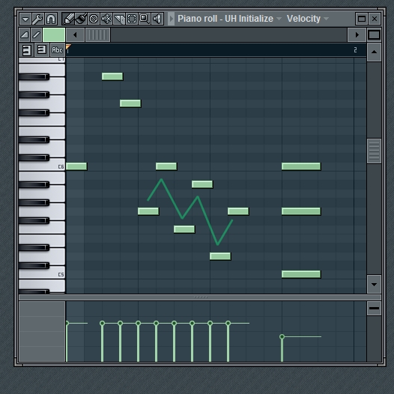Activate the Zoom magnifier tool

[145, 19]
